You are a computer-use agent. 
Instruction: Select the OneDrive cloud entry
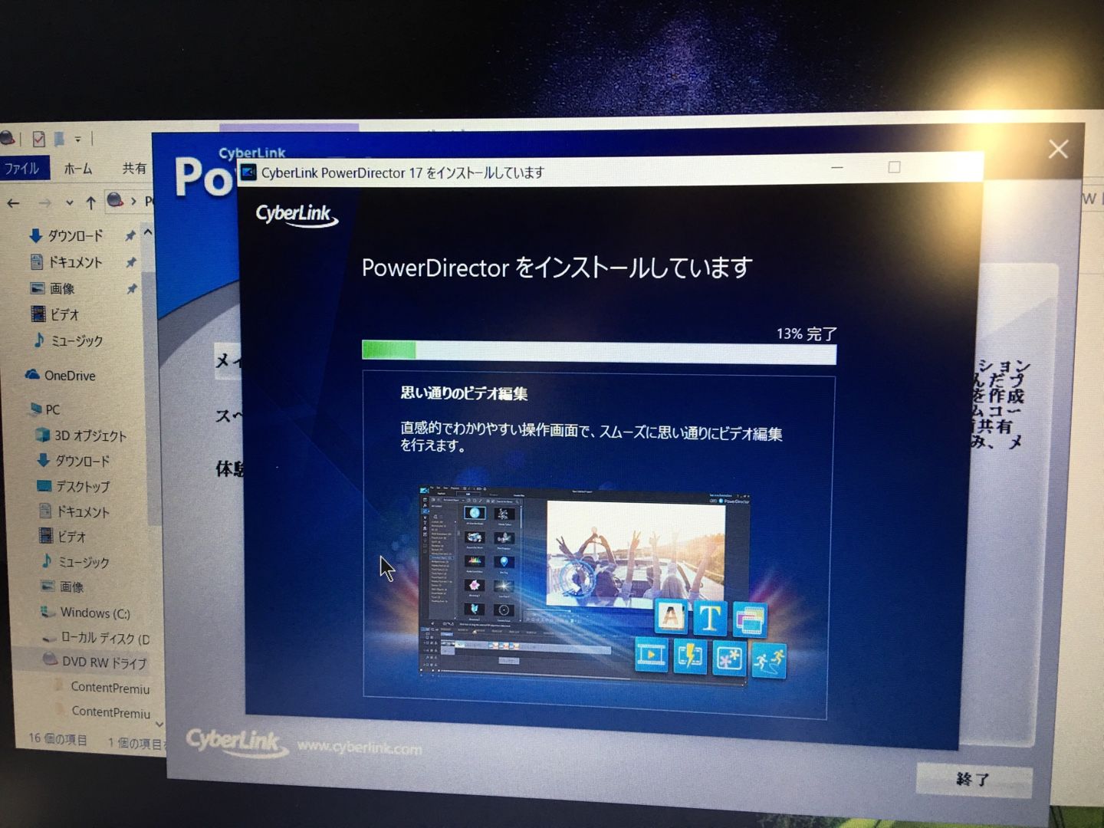click(x=61, y=376)
